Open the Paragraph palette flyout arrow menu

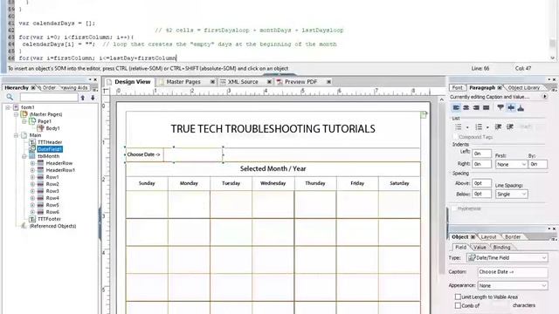[x=544, y=97]
